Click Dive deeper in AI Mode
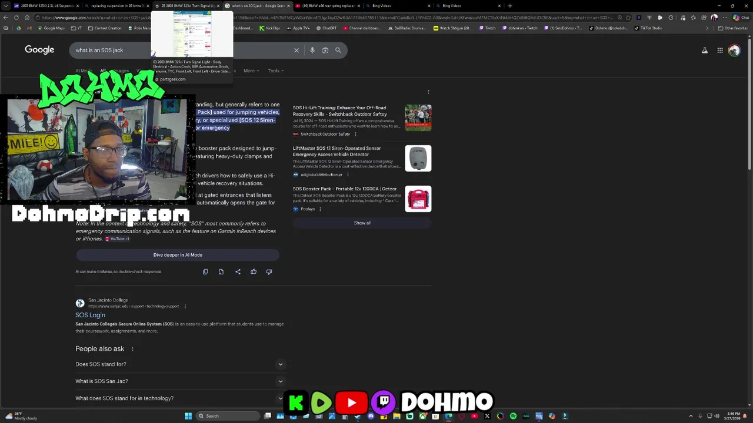This screenshot has width=753, height=423. pyautogui.click(x=178, y=255)
